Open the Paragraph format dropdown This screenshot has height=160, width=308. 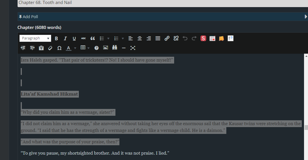tap(35, 39)
